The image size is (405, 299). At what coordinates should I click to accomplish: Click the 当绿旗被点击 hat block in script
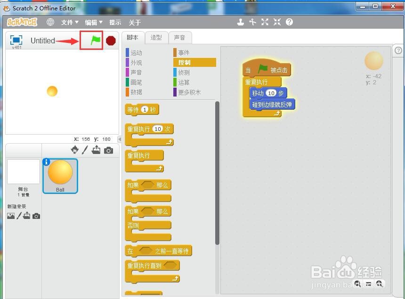[x=267, y=69]
